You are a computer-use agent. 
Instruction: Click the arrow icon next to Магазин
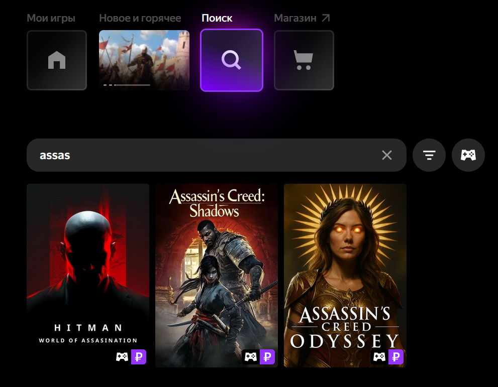click(x=326, y=18)
